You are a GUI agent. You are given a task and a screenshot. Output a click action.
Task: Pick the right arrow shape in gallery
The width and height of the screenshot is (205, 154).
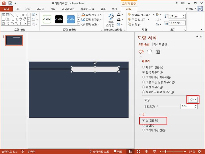[x=20, y=19]
